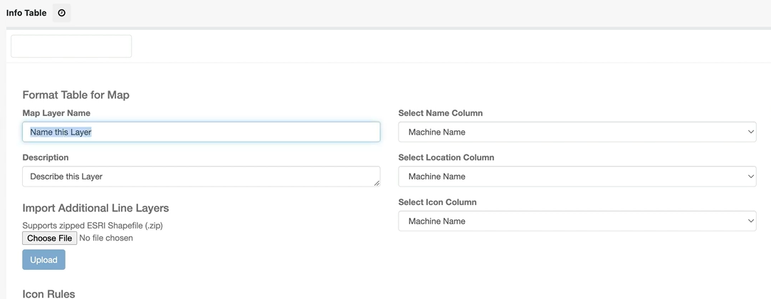Click the Format Table for Map heading
The height and width of the screenshot is (299, 771).
(x=75, y=95)
